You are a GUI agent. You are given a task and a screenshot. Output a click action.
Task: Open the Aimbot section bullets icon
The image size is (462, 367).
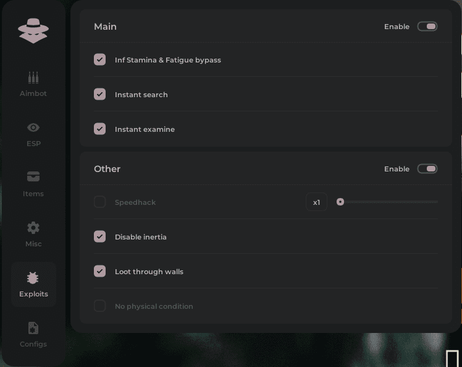[33, 78]
